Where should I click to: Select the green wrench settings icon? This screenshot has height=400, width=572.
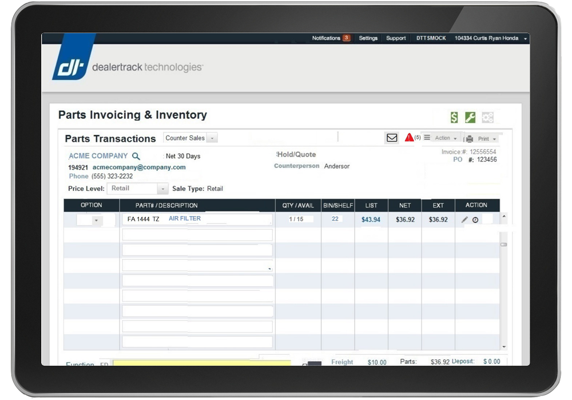pos(470,117)
